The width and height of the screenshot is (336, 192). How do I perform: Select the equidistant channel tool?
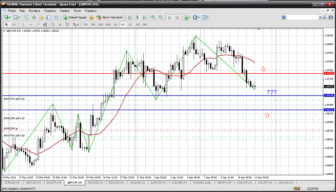pos(45,24)
